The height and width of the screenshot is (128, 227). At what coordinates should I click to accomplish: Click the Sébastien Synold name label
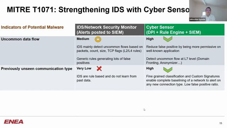(197, 20)
